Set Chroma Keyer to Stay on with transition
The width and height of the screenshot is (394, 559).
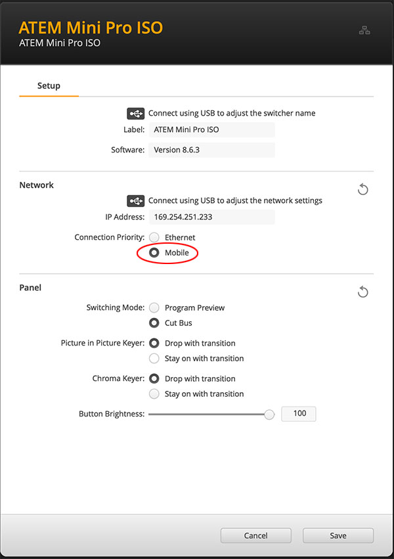point(154,393)
